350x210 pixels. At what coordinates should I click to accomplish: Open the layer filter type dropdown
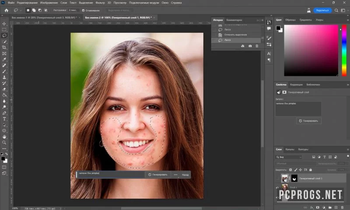point(289,157)
